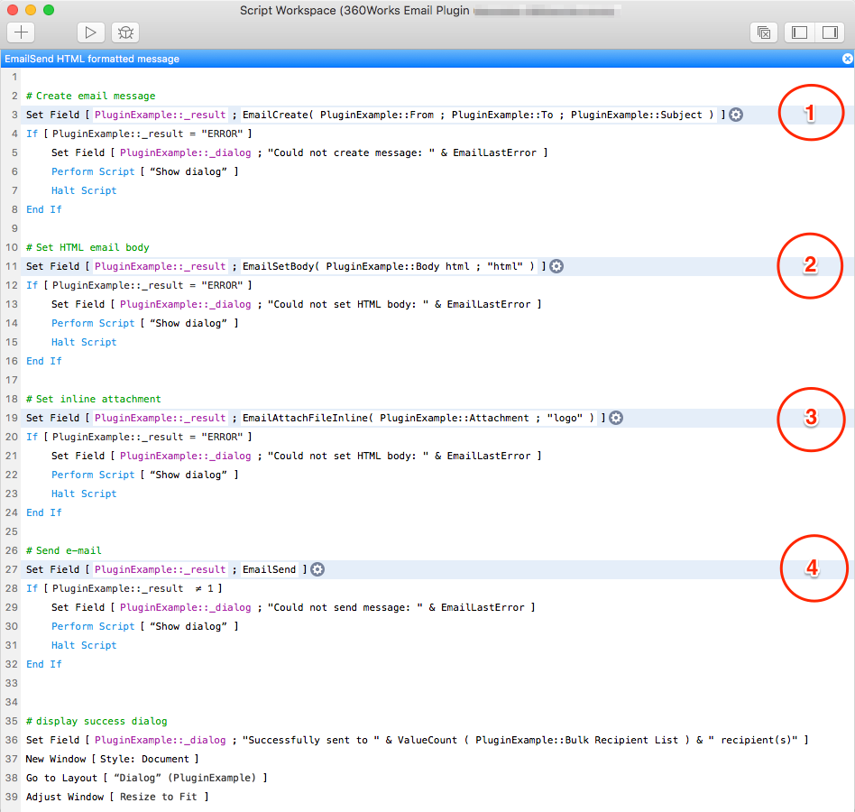Click the new script plus button
855x812 pixels.
point(21,32)
